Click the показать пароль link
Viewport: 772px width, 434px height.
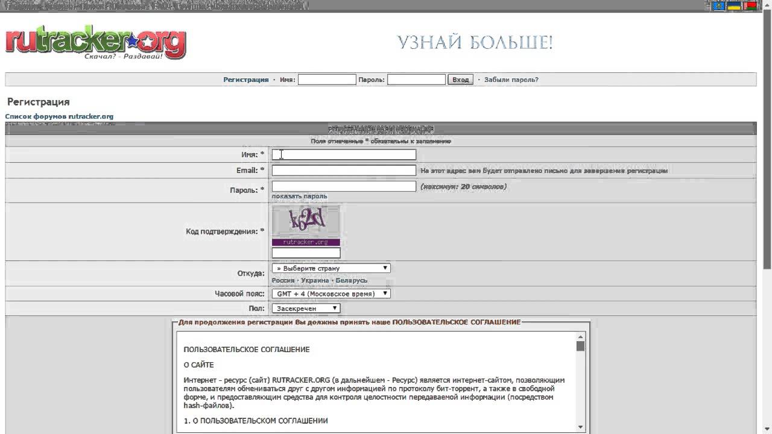(299, 196)
